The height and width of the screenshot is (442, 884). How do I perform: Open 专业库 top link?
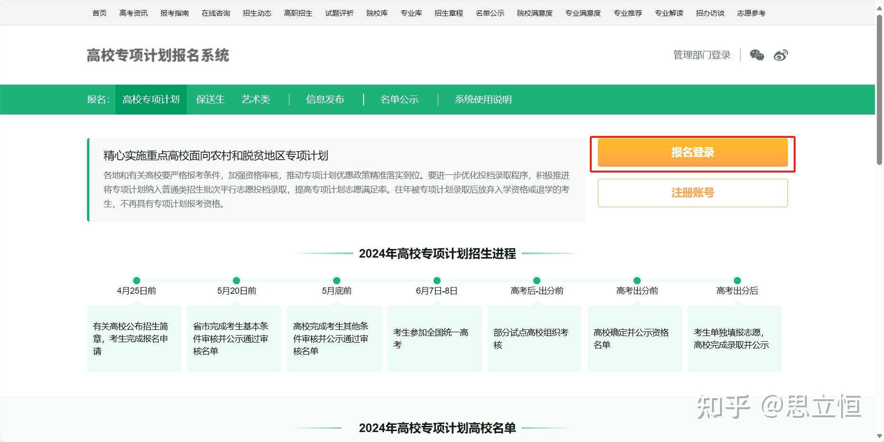[411, 13]
